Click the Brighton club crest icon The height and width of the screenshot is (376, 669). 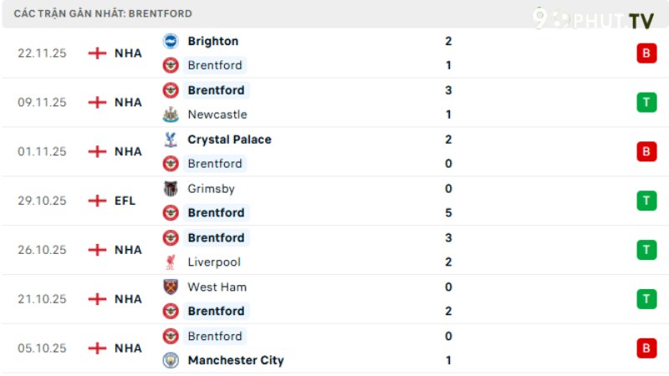[x=171, y=41]
